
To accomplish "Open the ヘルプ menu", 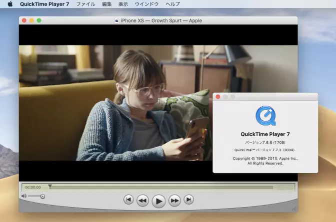I will [172, 4].
